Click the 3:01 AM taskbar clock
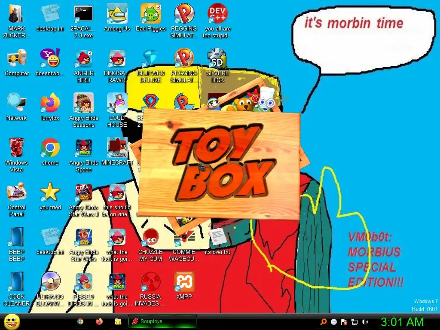 point(402,322)
